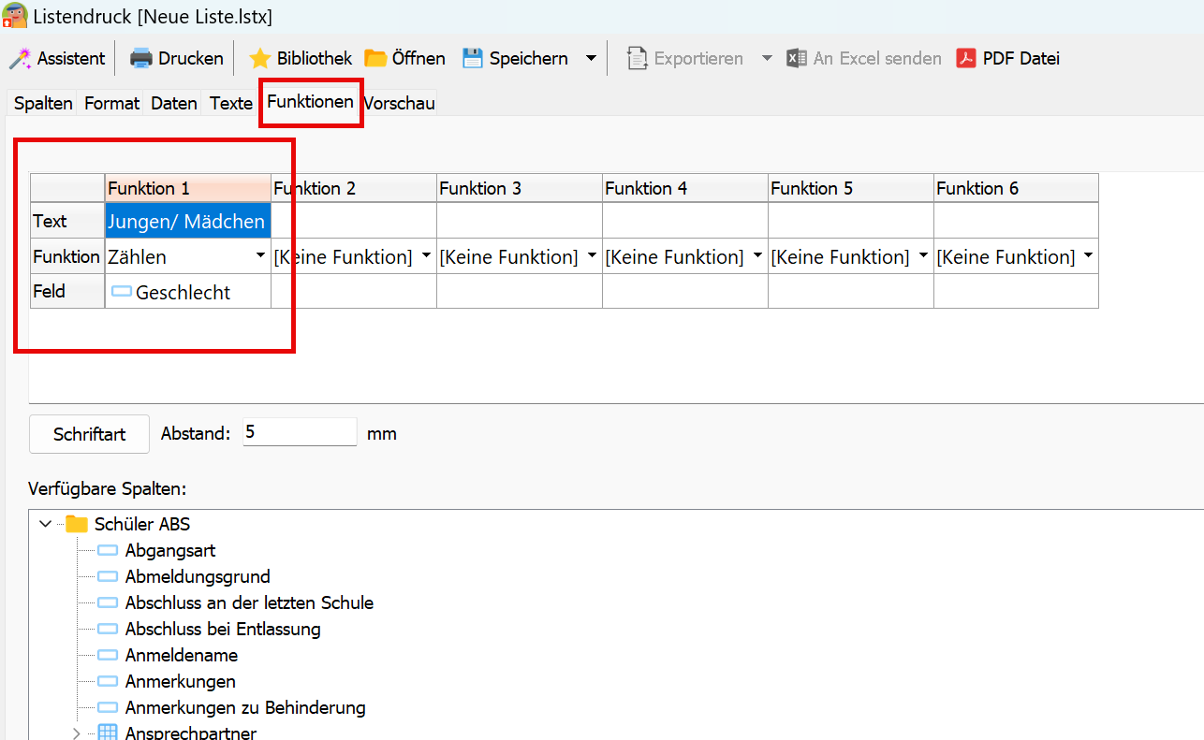Switch to the Format tab

tap(111, 103)
